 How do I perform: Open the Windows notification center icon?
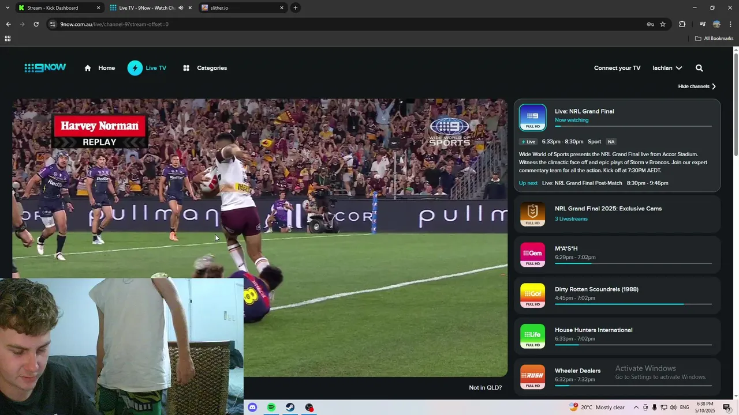[727, 408]
